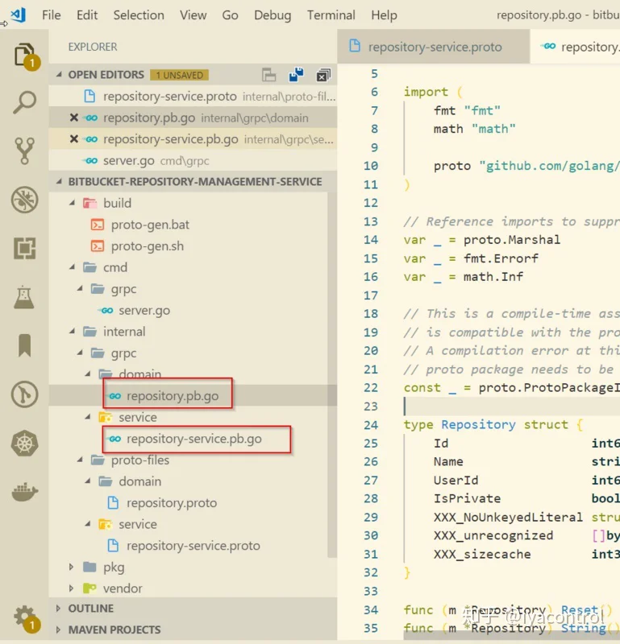Open the File menu
The width and height of the screenshot is (620, 644).
coord(52,15)
